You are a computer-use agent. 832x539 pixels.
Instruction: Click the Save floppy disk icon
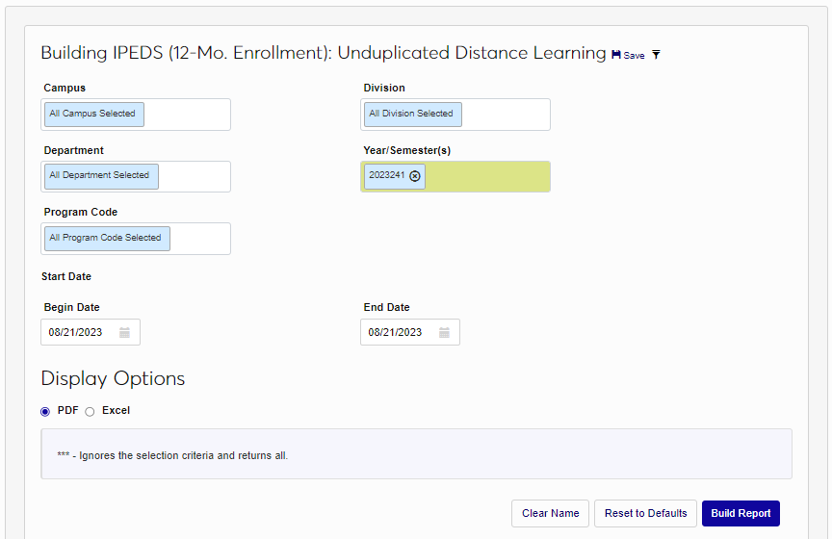point(616,55)
